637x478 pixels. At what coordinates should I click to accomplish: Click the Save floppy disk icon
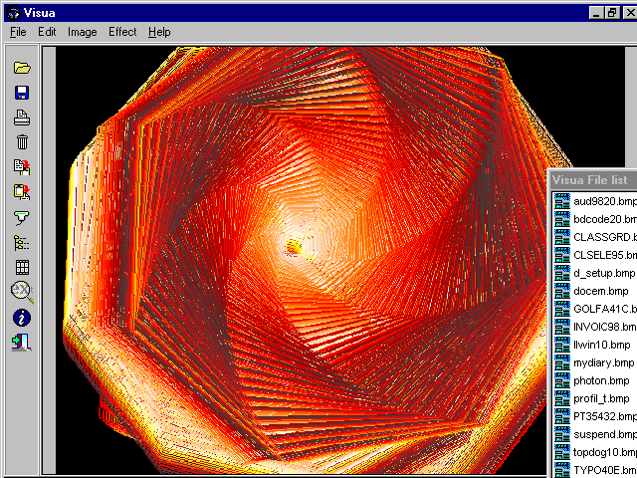[22, 93]
